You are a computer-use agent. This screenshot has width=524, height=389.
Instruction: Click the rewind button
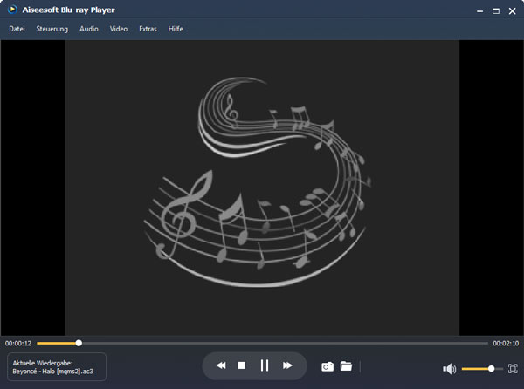[221, 365]
